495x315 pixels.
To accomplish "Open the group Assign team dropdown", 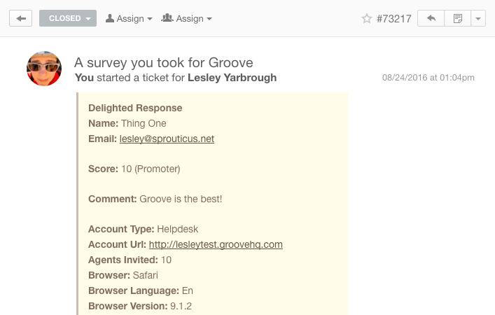I will point(186,19).
